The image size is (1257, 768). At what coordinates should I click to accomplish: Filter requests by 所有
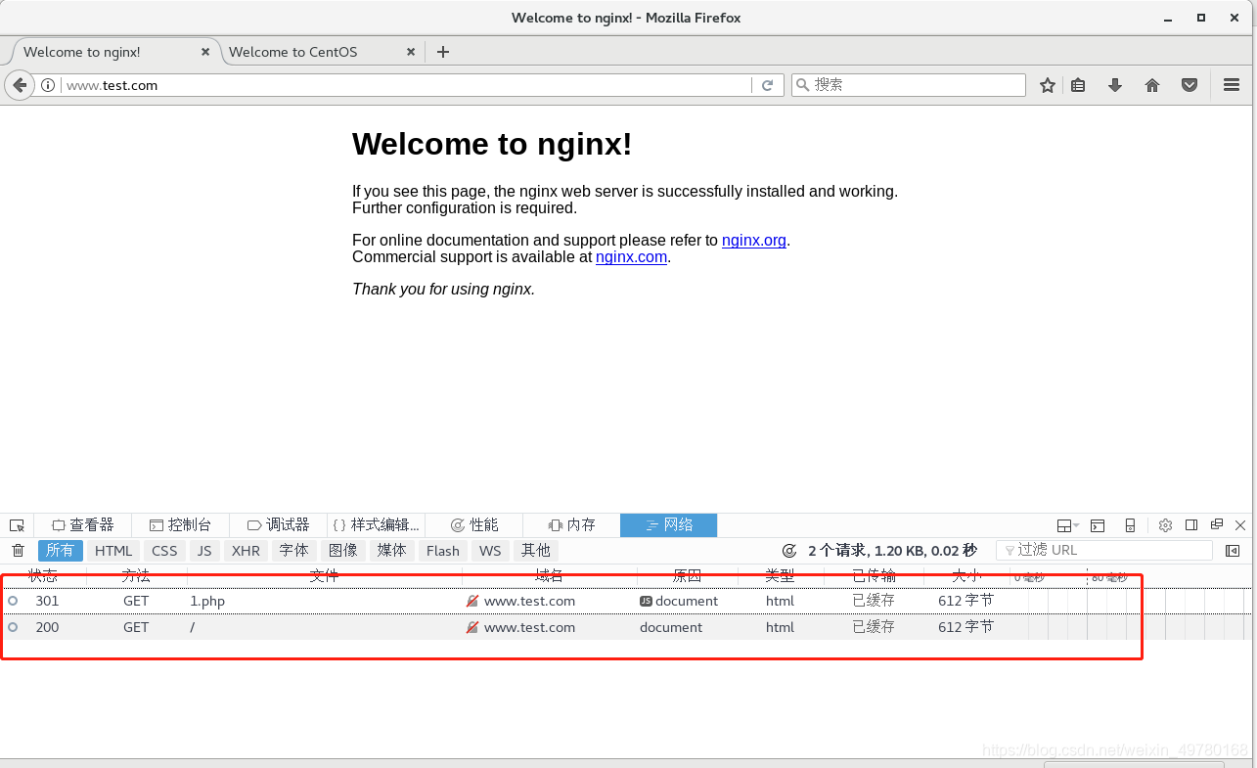[x=61, y=551]
